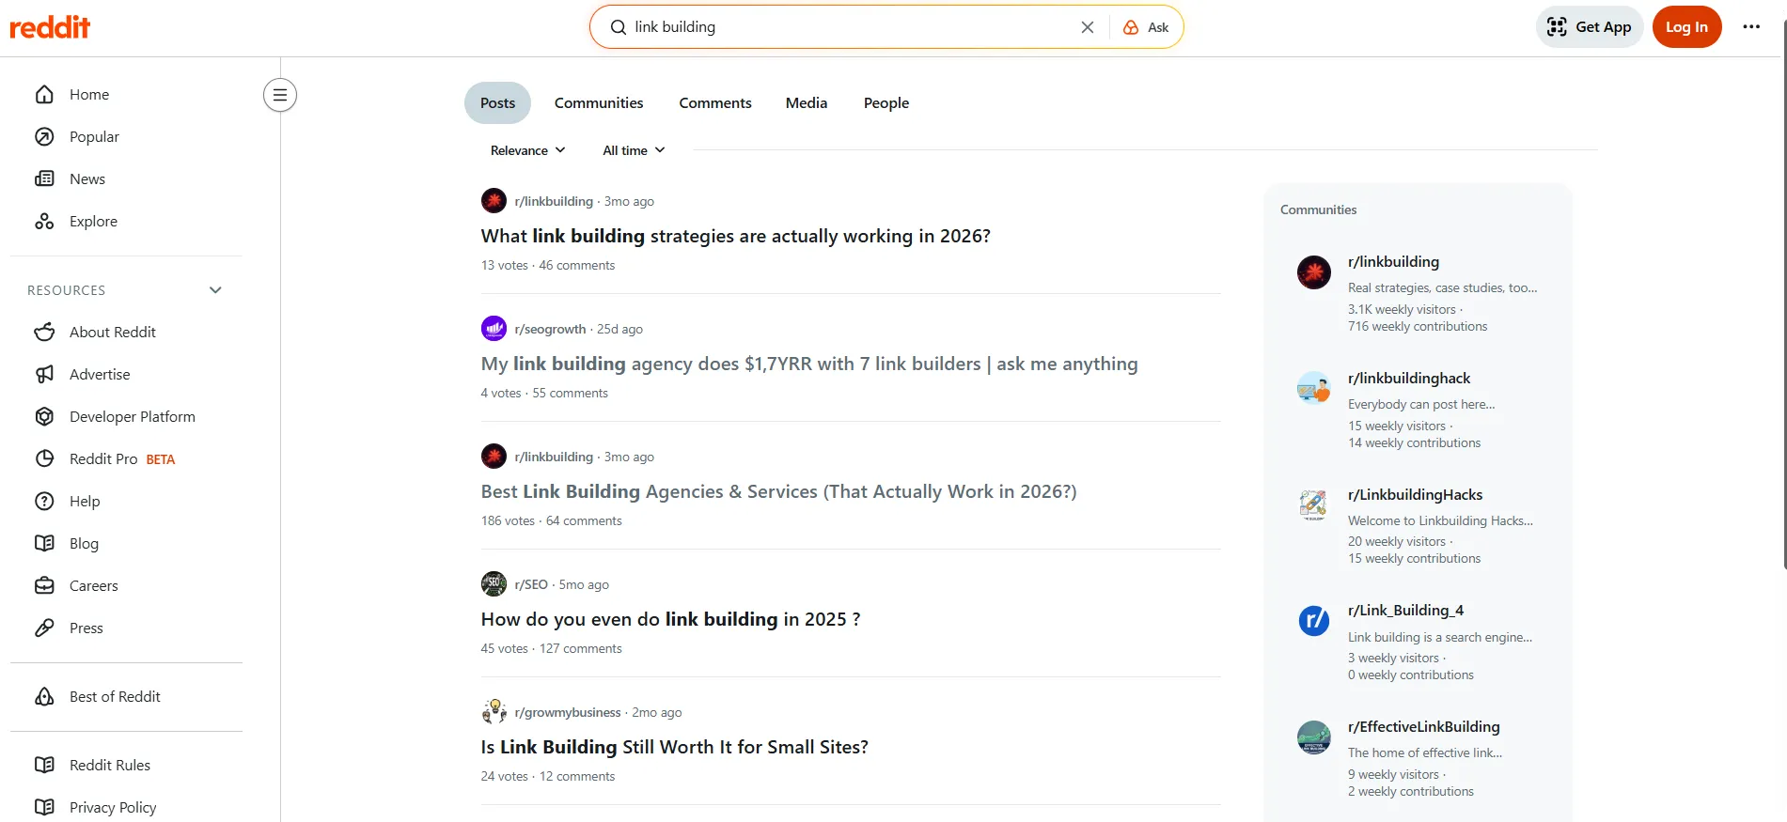
Task: Click r/Link_Building_4 blue avatar
Action: click(x=1314, y=620)
